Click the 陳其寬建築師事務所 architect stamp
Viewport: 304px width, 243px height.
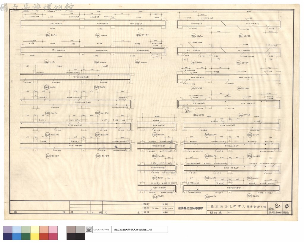[190, 208]
